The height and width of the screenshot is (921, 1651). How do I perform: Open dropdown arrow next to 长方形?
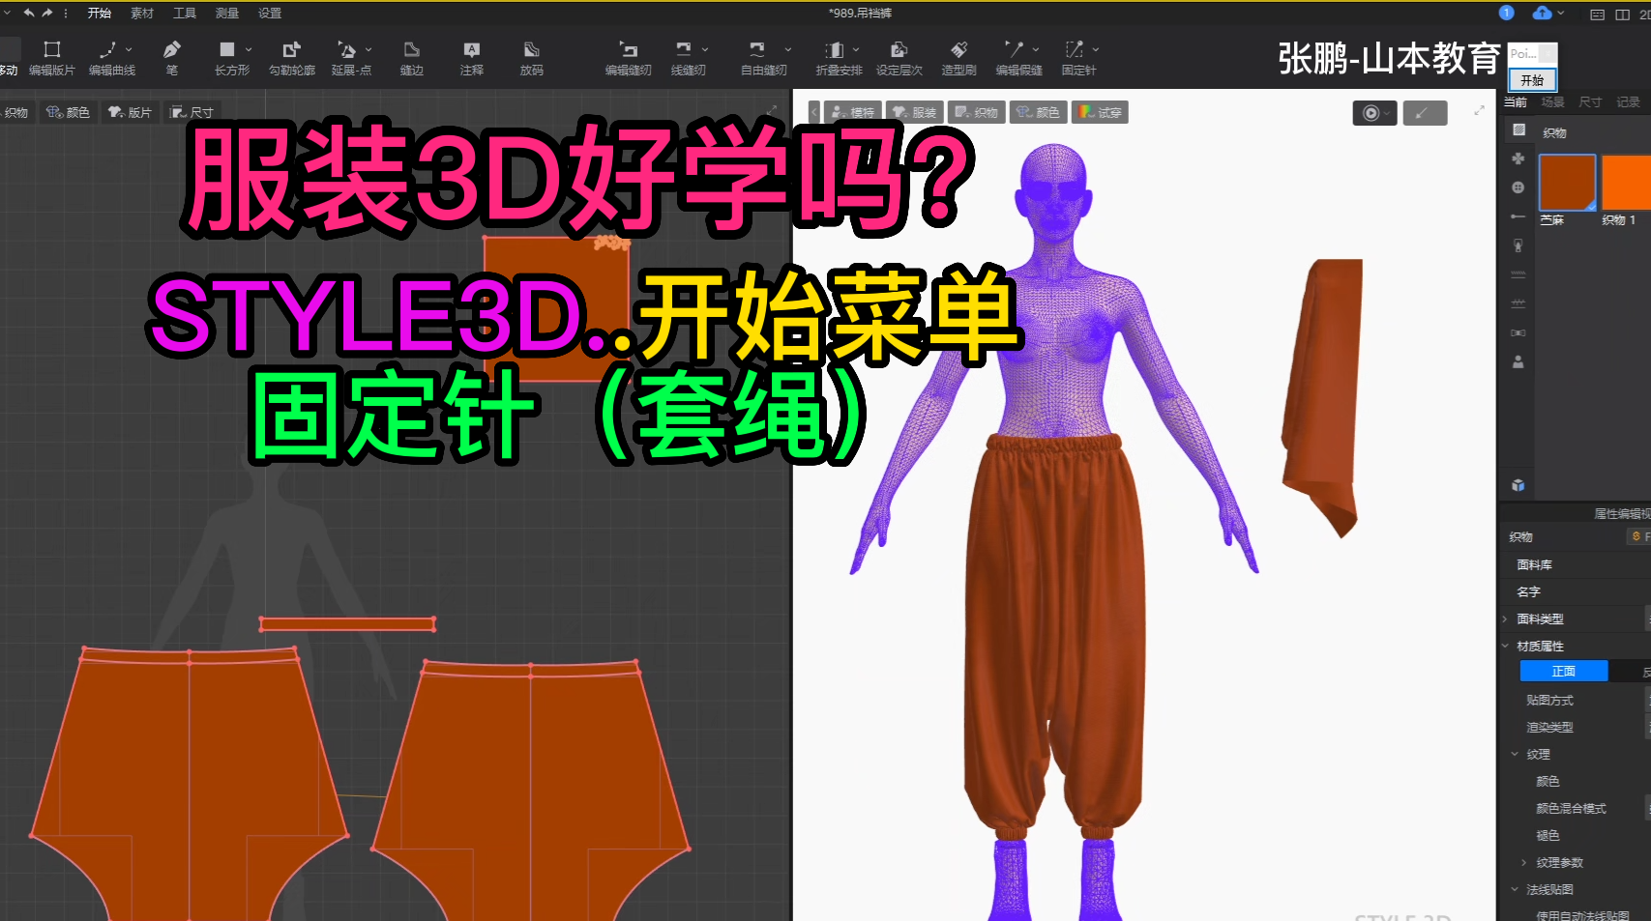(249, 49)
